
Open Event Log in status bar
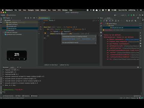click(137, 96)
